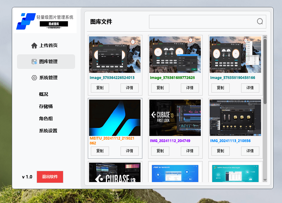Screen dimensions: 282x203
Task: Select the 图库管理 menu item
Action: pos(46,62)
